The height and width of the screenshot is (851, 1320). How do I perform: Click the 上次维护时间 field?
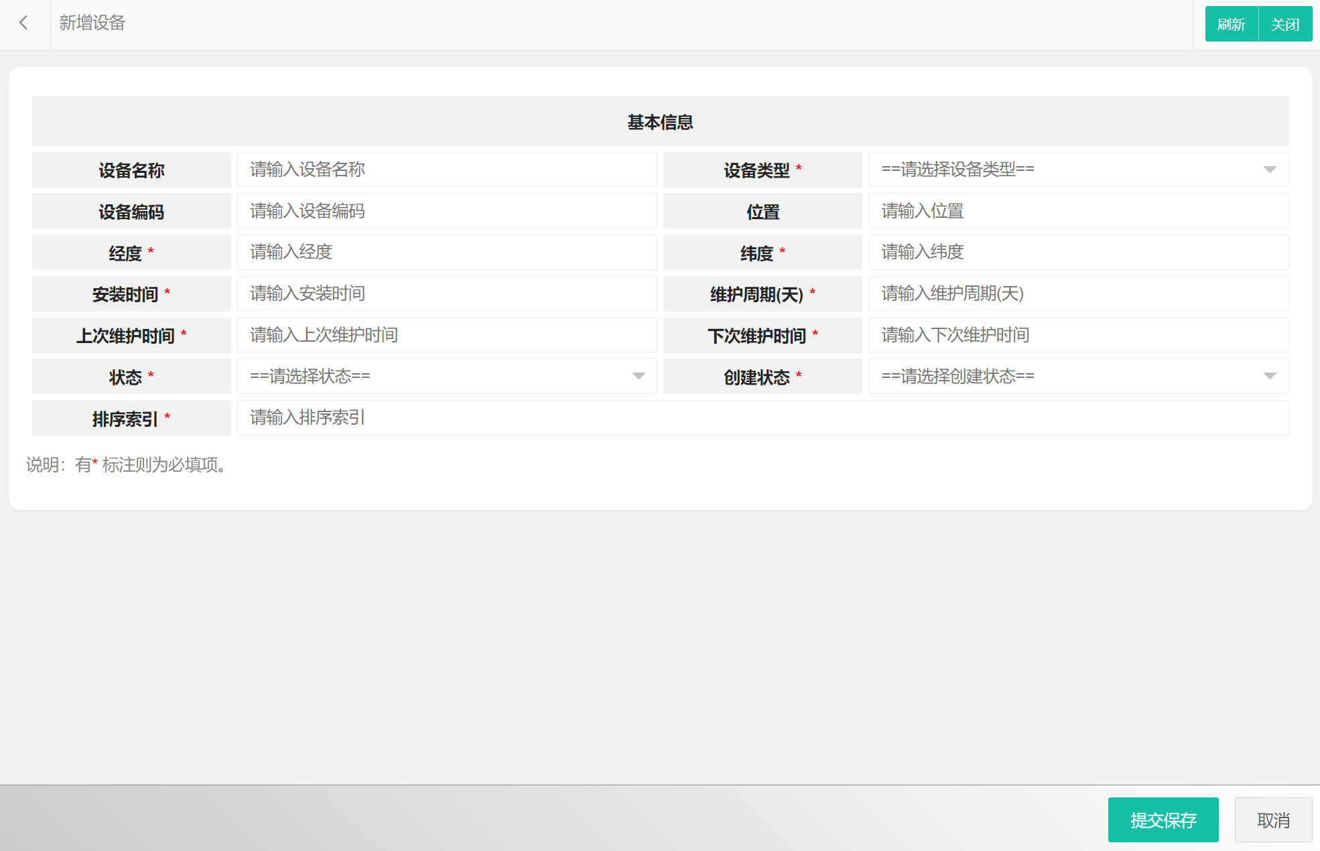[446, 335]
